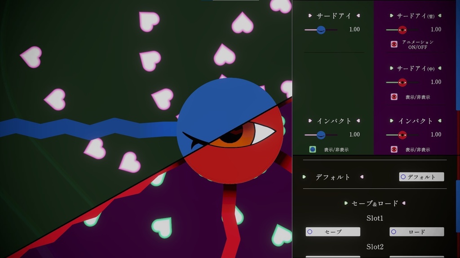The image size is (460, 258).
Task: Select the blue eye thumb on the サードアイ slider
Action: pyautogui.click(x=320, y=30)
